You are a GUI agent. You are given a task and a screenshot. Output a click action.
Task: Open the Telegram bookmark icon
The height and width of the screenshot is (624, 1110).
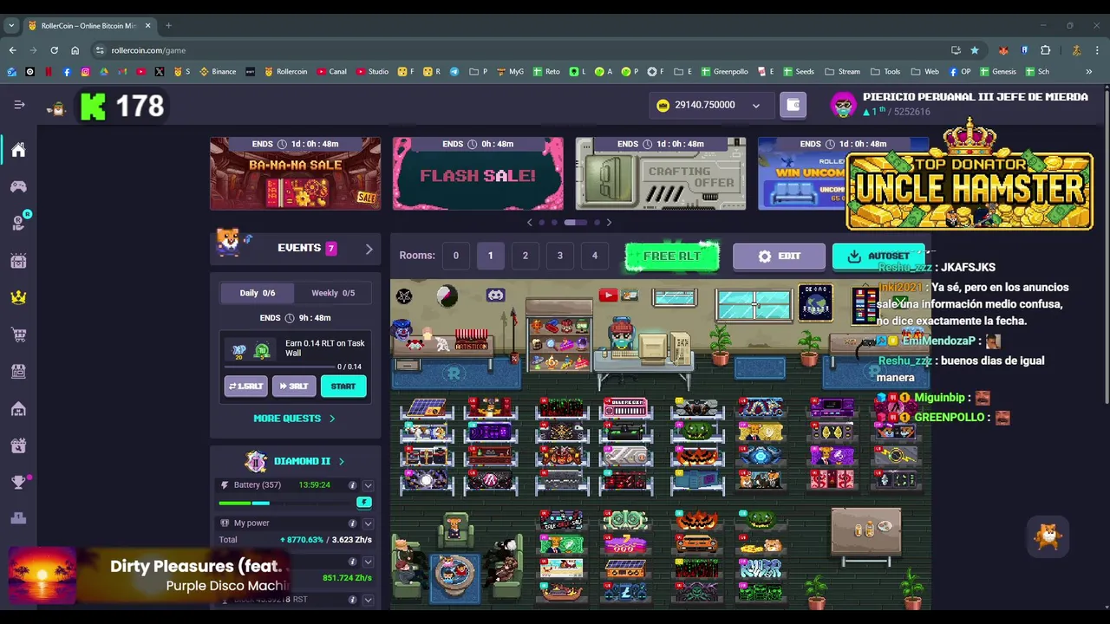click(x=454, y=71)
